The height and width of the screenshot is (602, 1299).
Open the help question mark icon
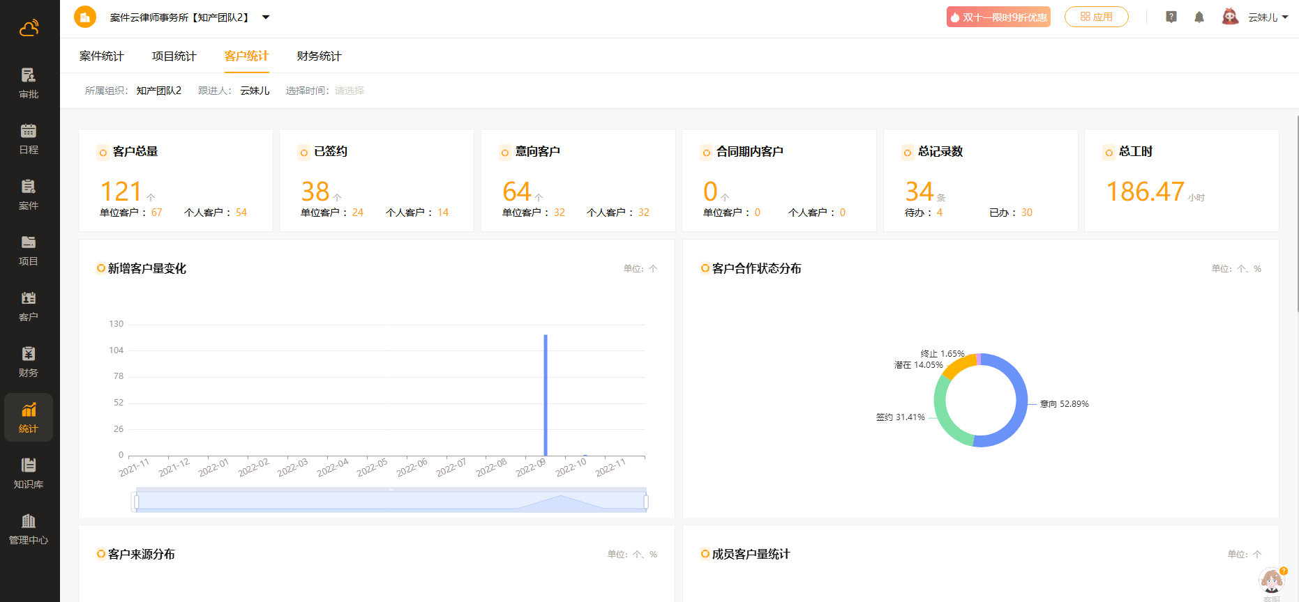(x=1171, y=17)
